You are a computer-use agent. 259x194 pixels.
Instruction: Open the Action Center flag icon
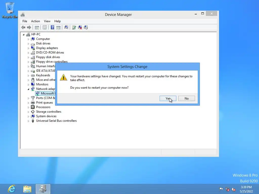click(x=221, y=189)
